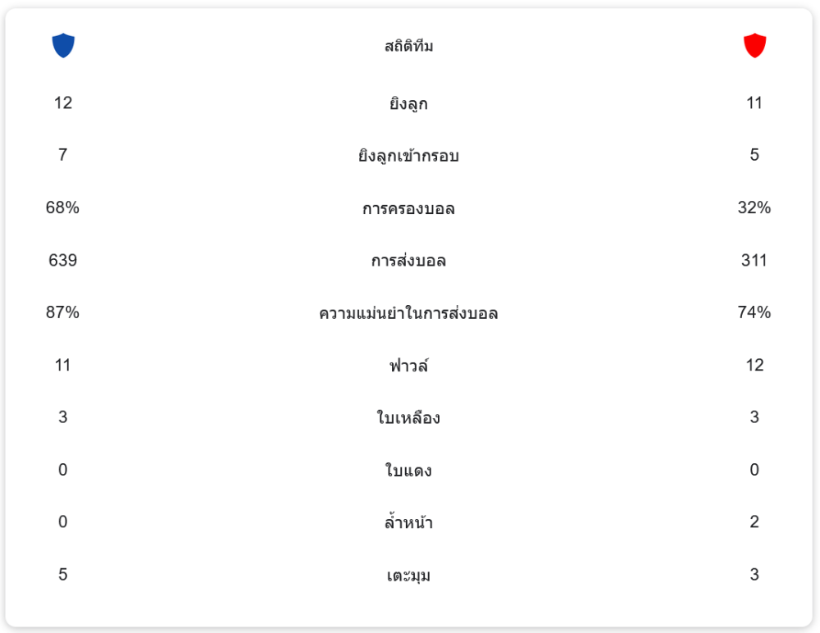
Task: Select the blue team's 639 passes value
Action: click(x=63, y=260)
